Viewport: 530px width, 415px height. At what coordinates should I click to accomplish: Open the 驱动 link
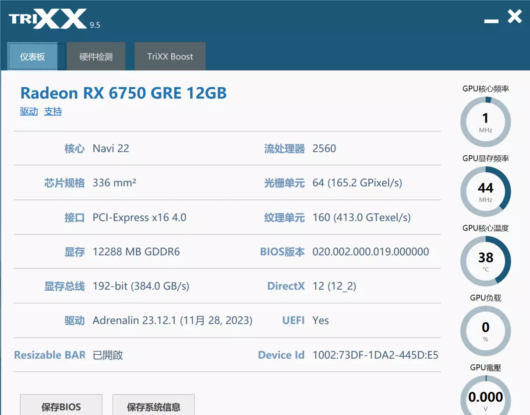29,112
